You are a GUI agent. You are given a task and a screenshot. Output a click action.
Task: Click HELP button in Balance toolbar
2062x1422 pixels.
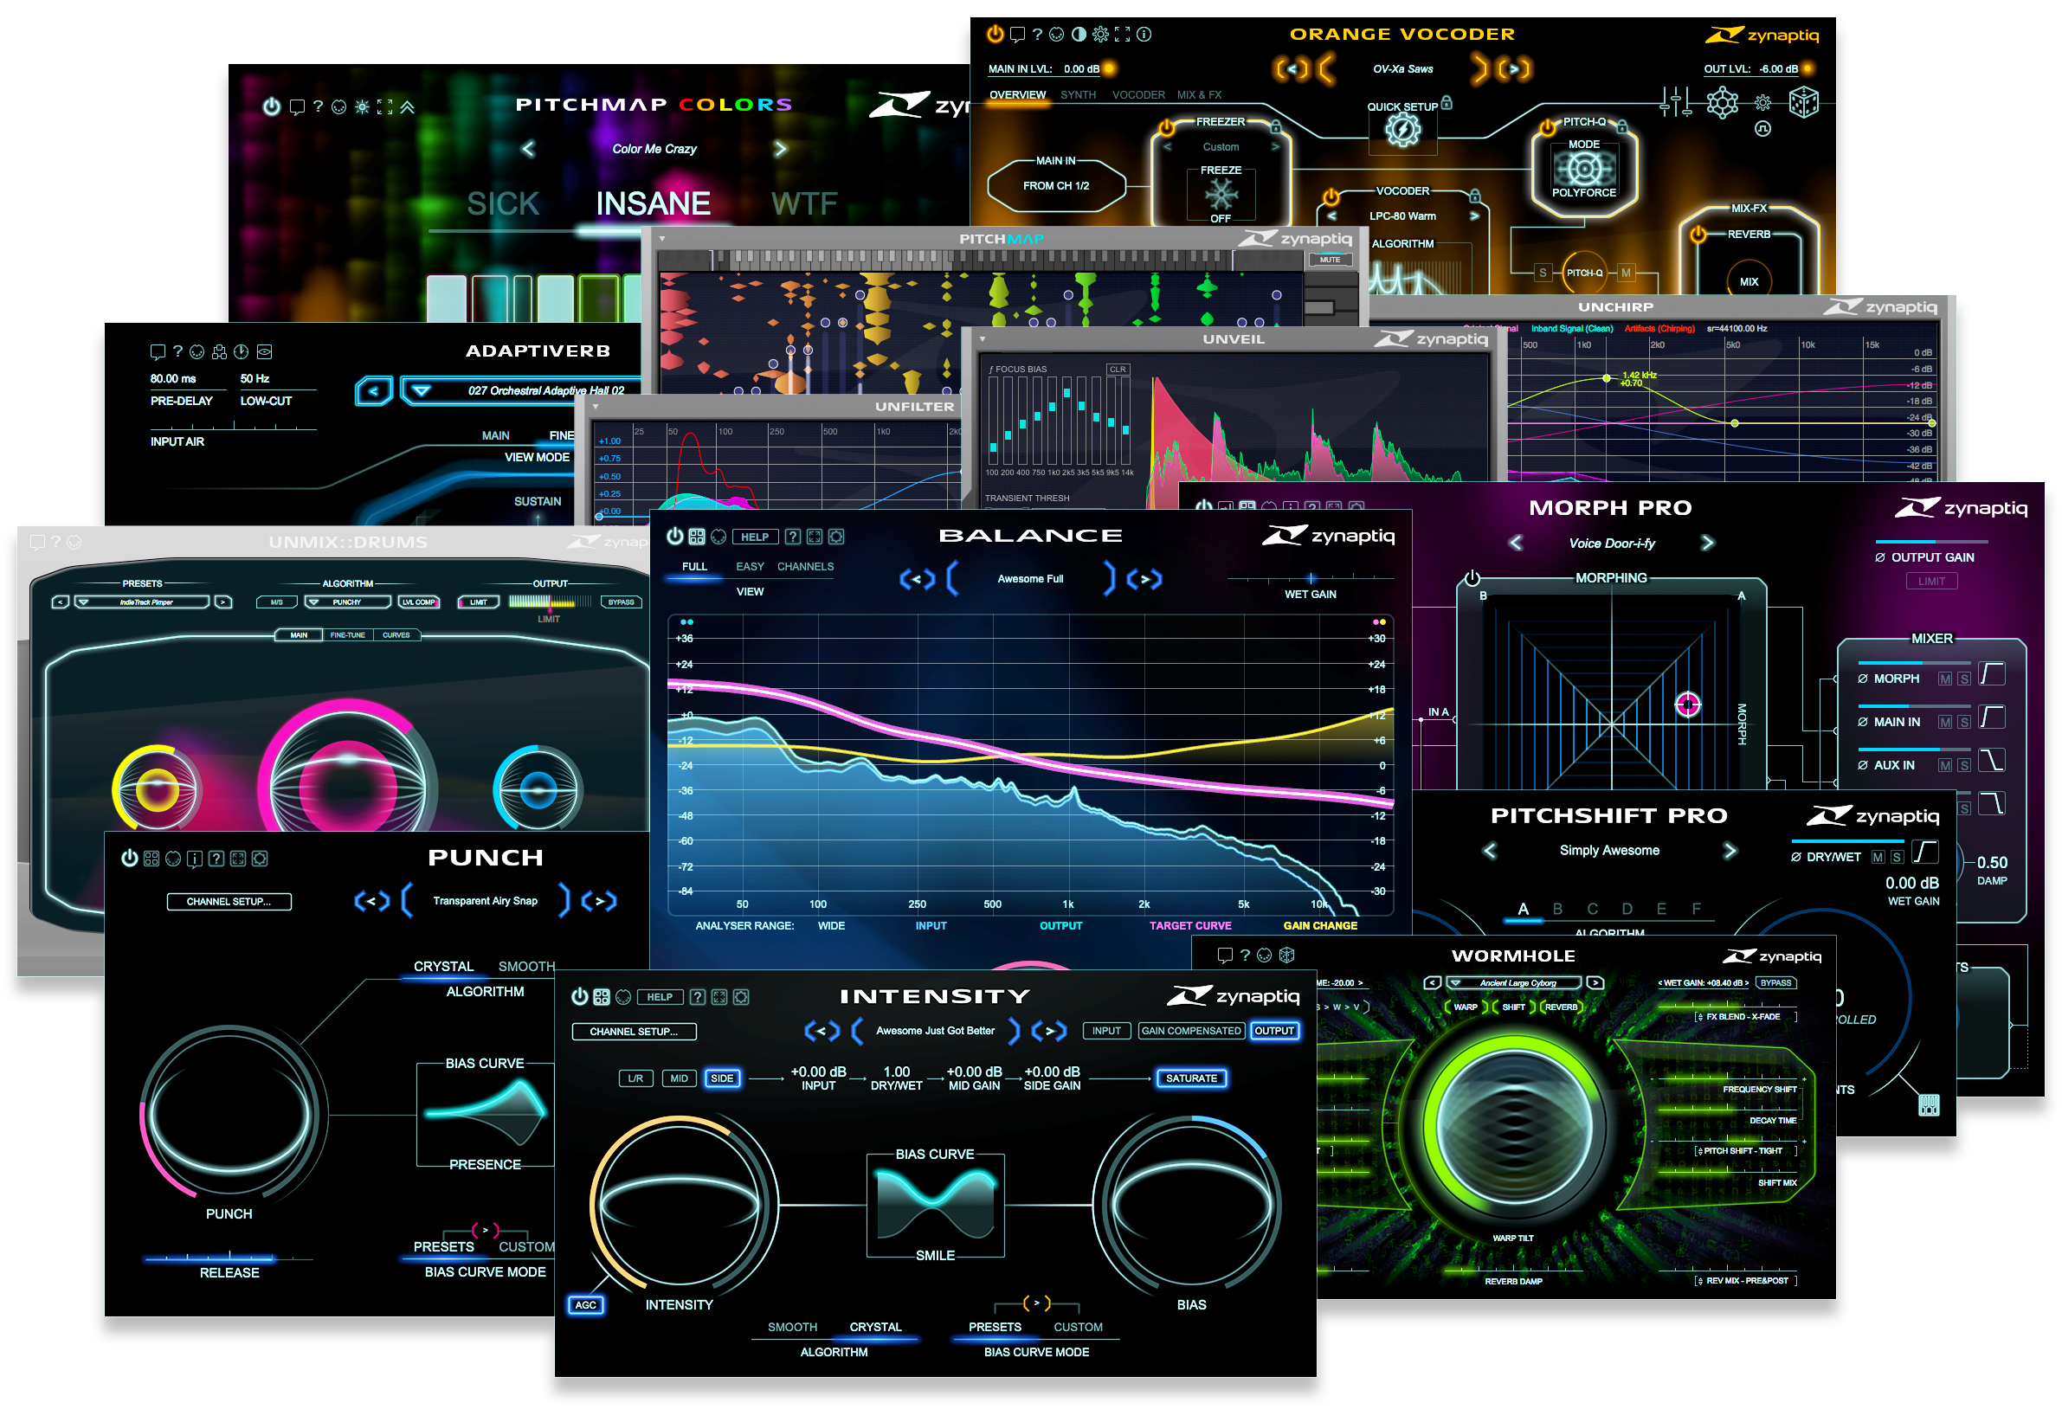754,537
